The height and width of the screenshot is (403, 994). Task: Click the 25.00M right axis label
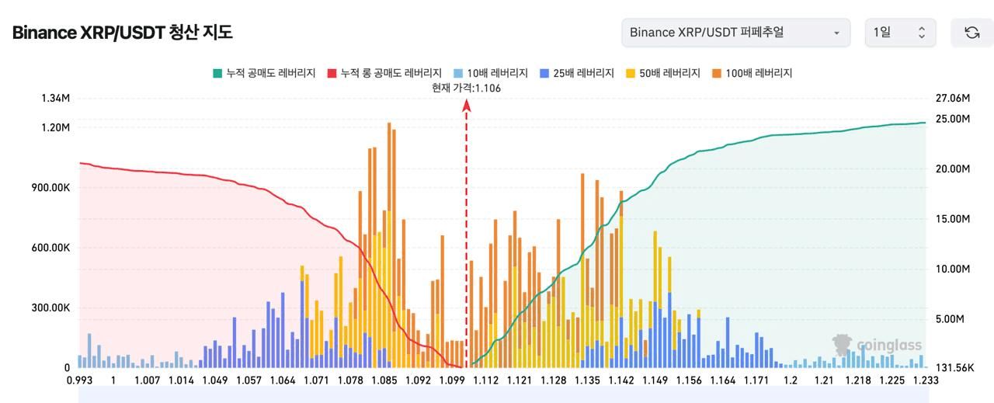click(953, 119)
